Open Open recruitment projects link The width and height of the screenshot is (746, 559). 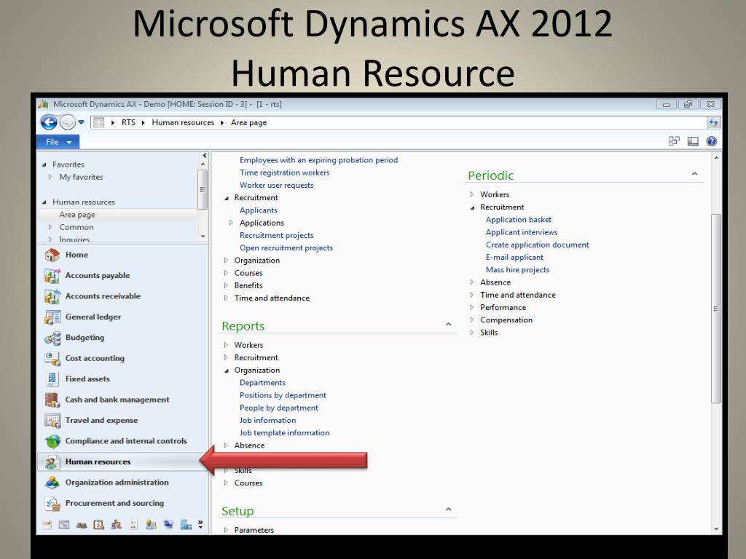click(286, 247)
